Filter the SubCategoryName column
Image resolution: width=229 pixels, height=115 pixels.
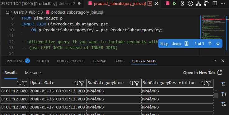pyautogui.click(x=137, y=83)
